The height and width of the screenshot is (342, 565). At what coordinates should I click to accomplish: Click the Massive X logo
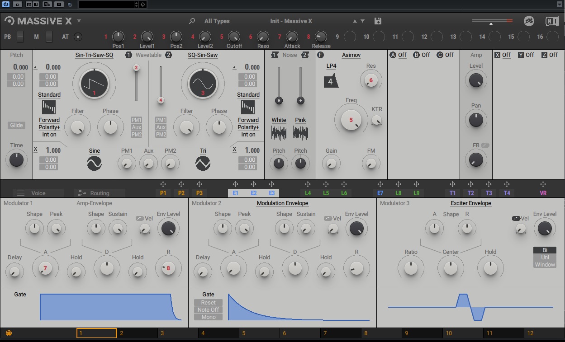click(38, 21)
